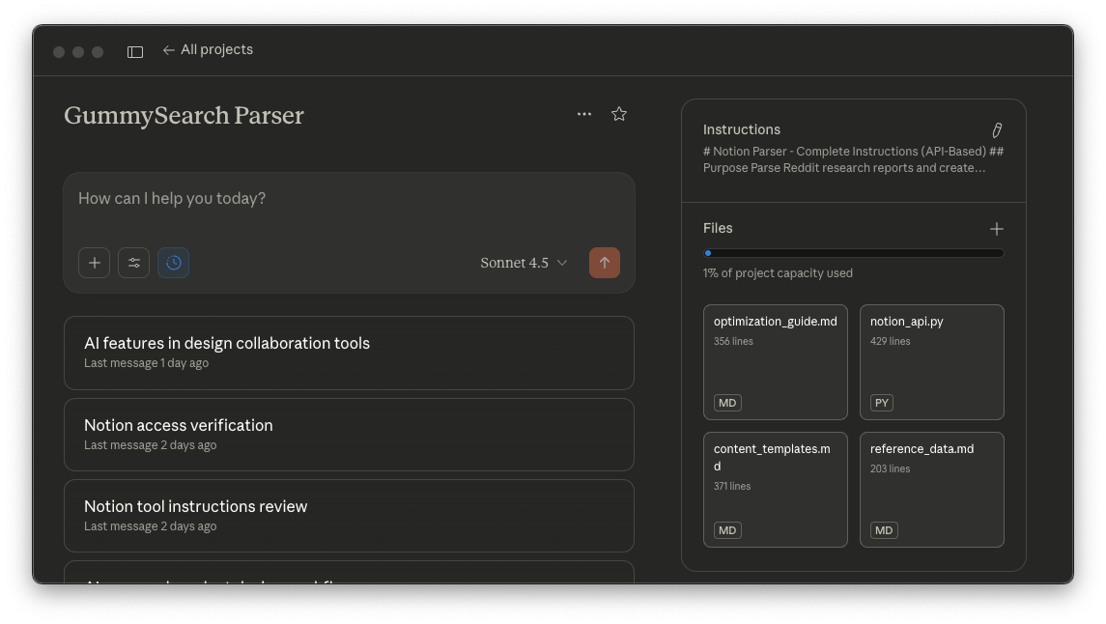This screenshot has height=624, width=1106.
Task: Click the add attachment plus button
Action: coord(95,263)
